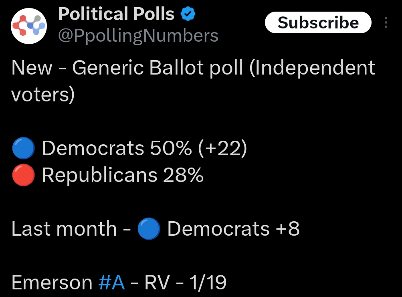Click the 'Republicans 28%' result text
The image size is (402, 297).
123,175
